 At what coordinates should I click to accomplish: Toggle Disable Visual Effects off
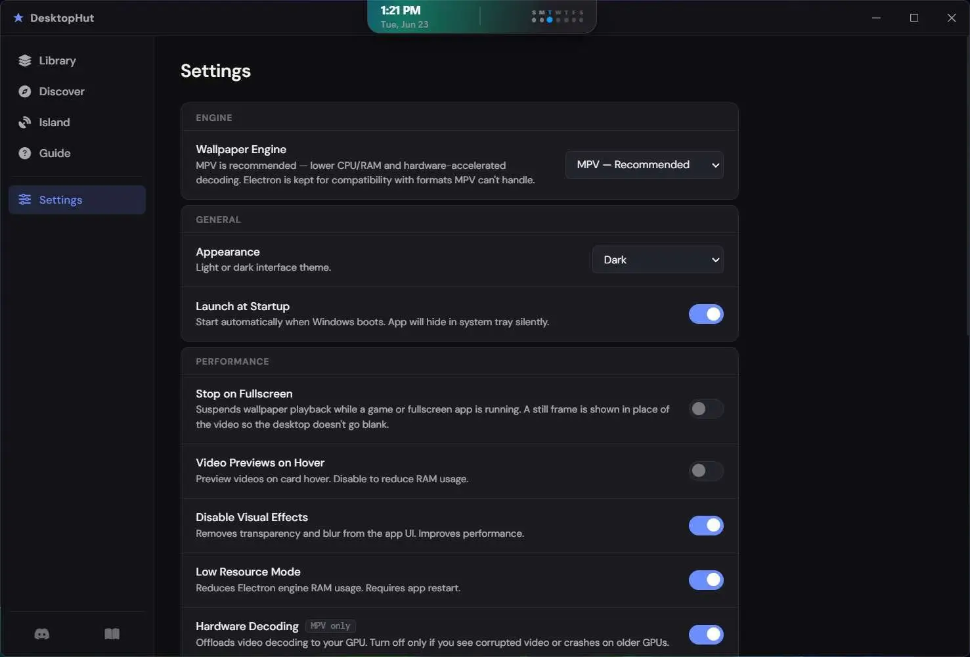(706, 526)
